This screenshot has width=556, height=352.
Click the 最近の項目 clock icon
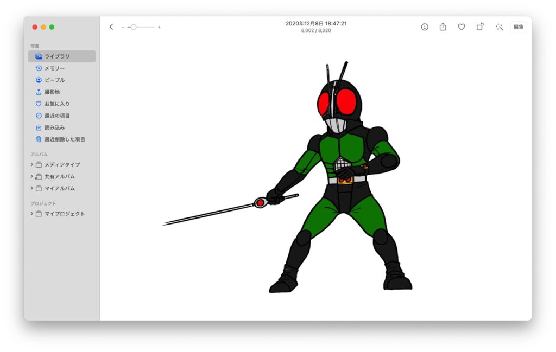pos(39,116)
